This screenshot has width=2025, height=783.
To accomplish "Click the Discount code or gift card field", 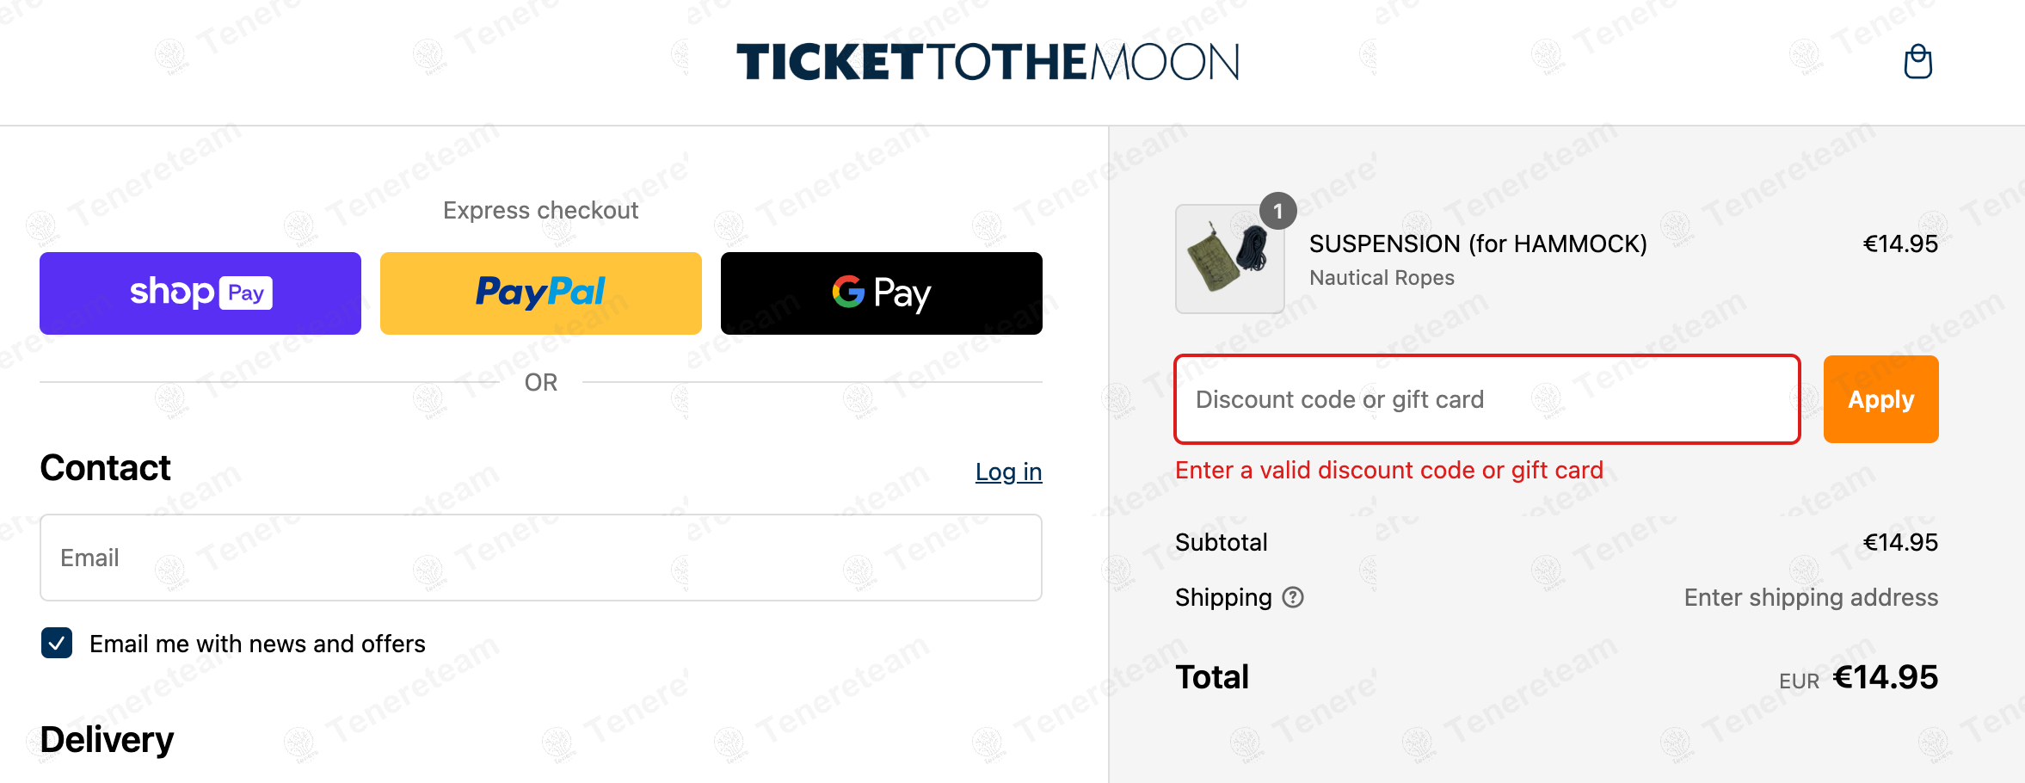I will pyautogui.click(x=1486, y=399).
